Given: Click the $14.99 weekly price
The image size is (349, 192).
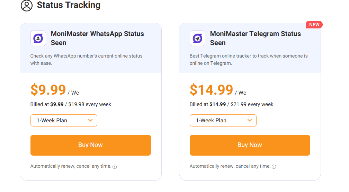Looking at the screenshot, I should coord(211,90).
